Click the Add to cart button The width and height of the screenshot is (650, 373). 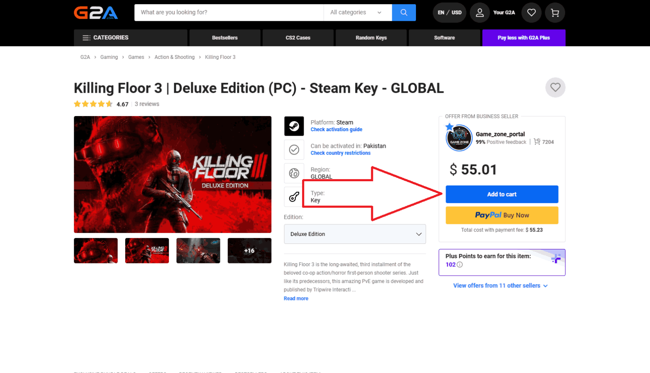coord(501,194)
